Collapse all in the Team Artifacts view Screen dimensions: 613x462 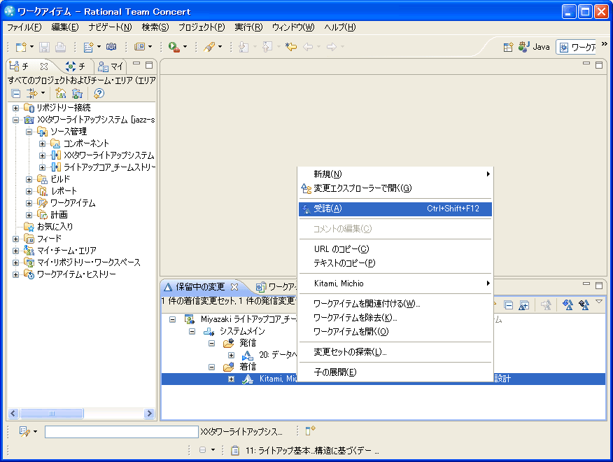pos(16,94)
